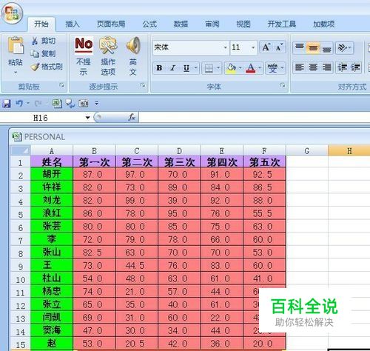Apply fill color paint bucket

click(231, 68)
